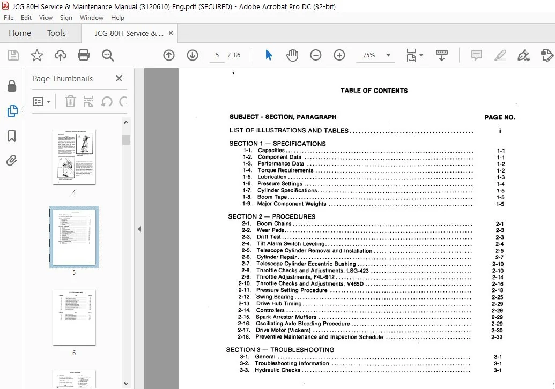Open the Sign menu
This screenshot has width=555, height=389.
click(66, 18)
